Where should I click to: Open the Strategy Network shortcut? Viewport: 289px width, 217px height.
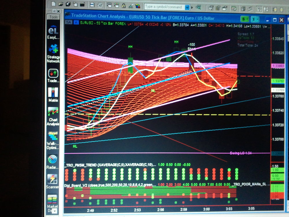pos(53,54)
